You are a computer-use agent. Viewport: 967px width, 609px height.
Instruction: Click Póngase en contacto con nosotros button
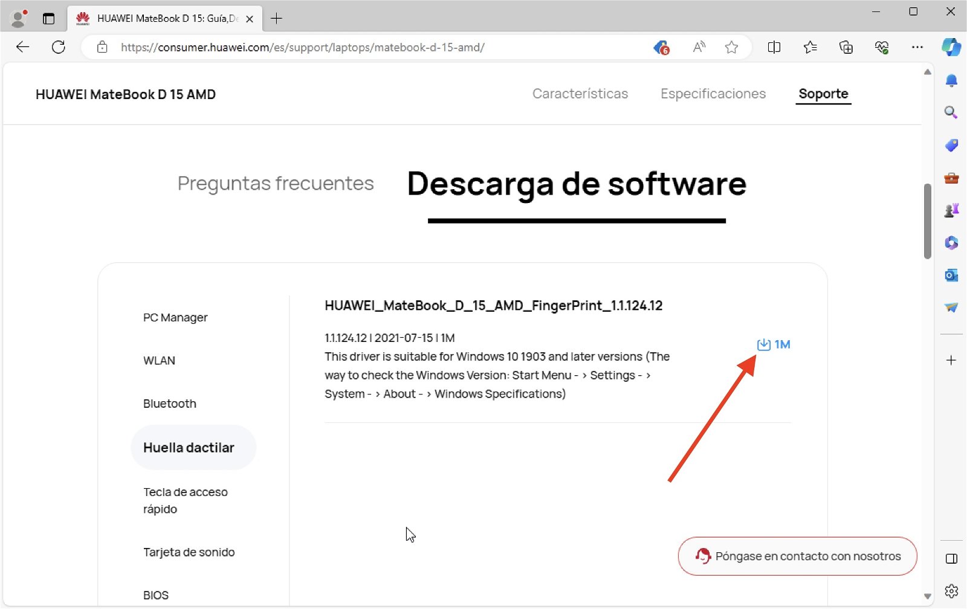point(797,556)
